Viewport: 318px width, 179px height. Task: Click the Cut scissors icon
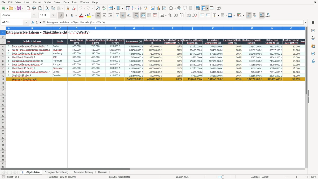47,8
